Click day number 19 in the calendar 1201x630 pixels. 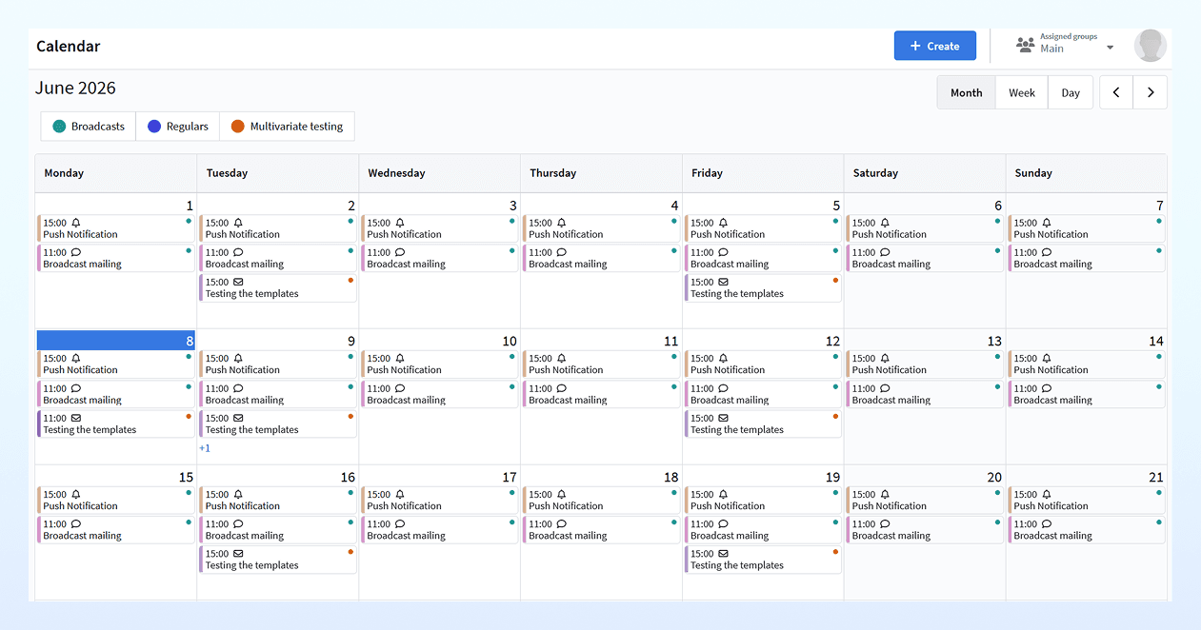click(x=832, y=477)
